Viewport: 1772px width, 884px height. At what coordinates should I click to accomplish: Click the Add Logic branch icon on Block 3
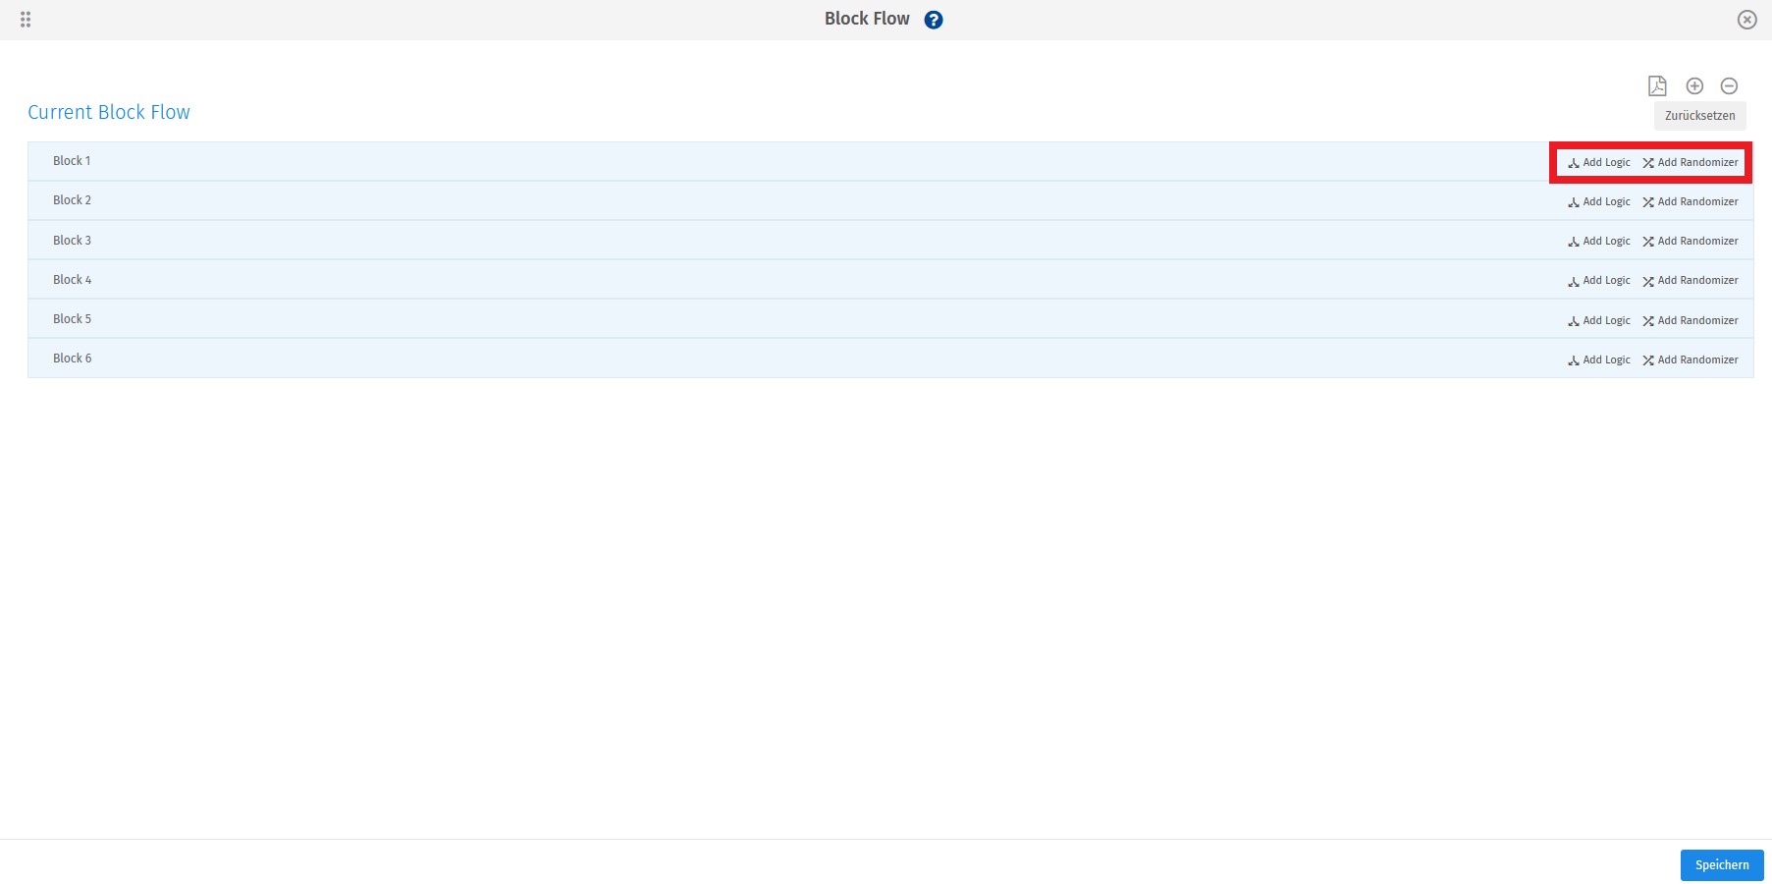(1574, 241)
